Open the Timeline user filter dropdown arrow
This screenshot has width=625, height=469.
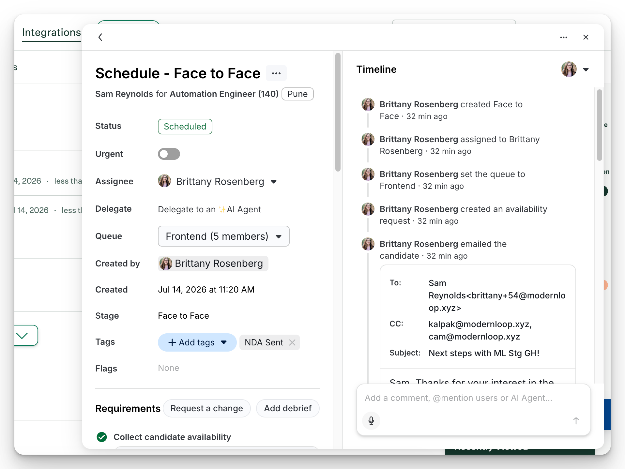[x=586, y=69]
